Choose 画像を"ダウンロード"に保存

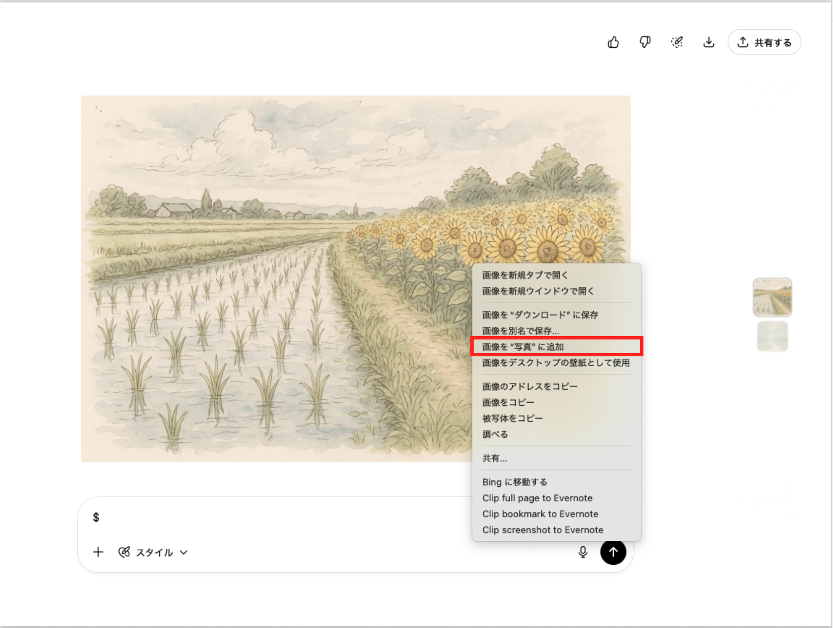tap(540, 315)
